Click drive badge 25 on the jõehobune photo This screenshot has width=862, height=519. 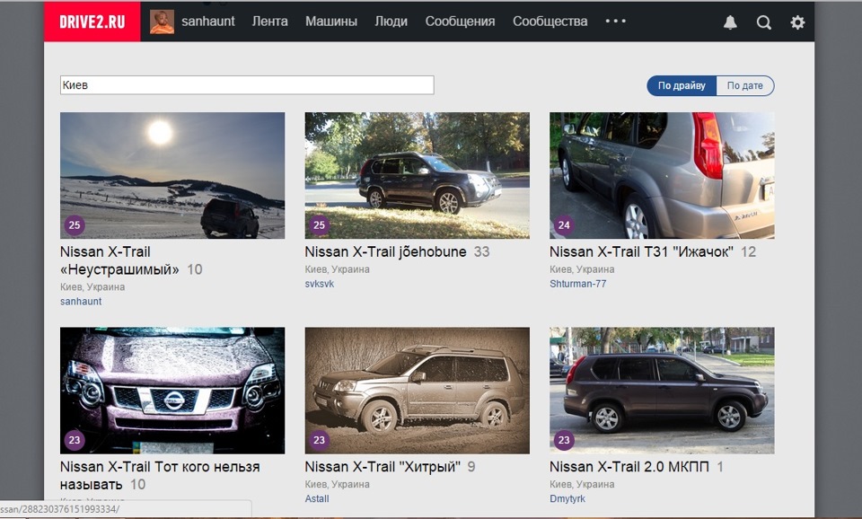320,224
